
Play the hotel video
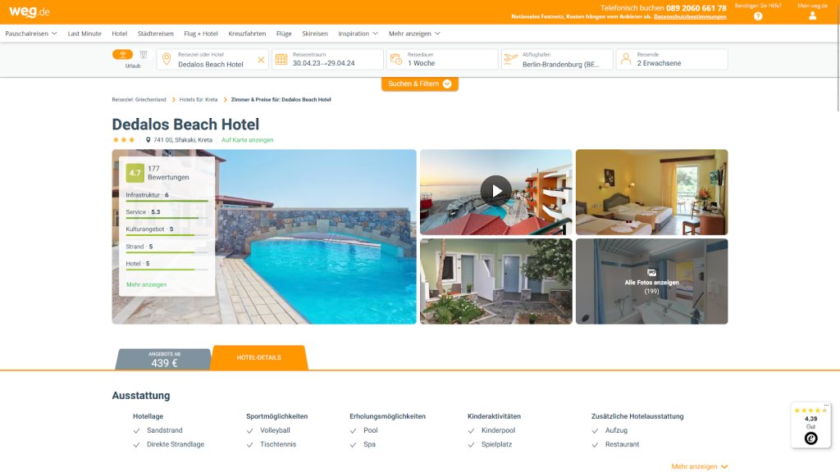pos(496,191)
